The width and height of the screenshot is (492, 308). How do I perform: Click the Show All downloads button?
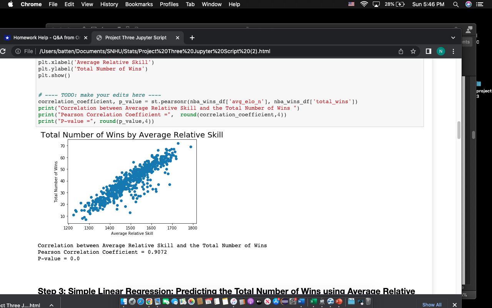click(432, 304)
